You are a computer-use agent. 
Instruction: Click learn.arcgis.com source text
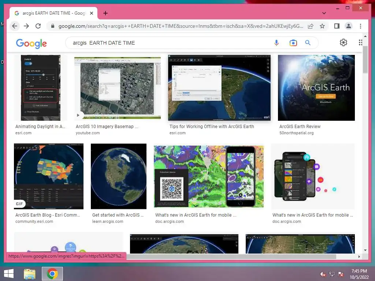(108, 221)
